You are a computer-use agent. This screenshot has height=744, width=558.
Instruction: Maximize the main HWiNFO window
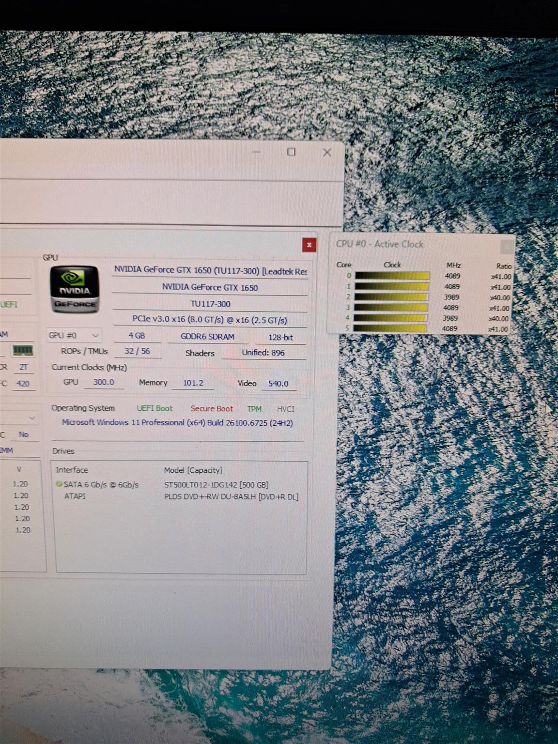(x=291, y=152)
